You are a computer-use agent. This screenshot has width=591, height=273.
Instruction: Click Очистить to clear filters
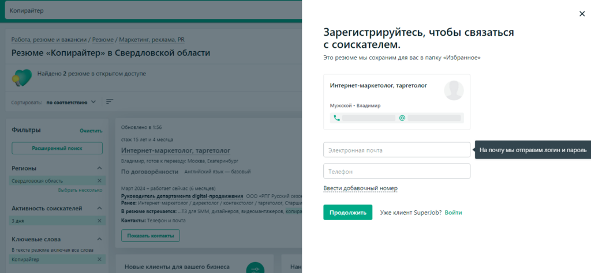click(91, 131)
